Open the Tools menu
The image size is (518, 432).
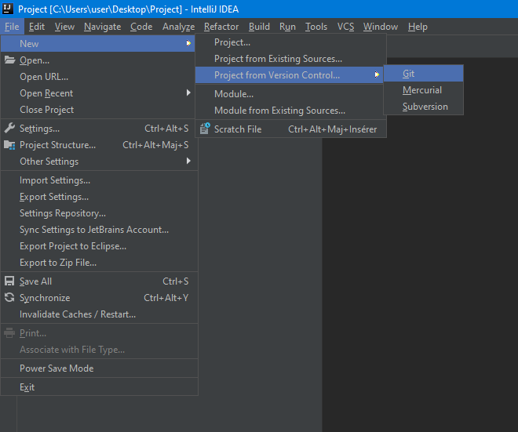click(316, 27)
